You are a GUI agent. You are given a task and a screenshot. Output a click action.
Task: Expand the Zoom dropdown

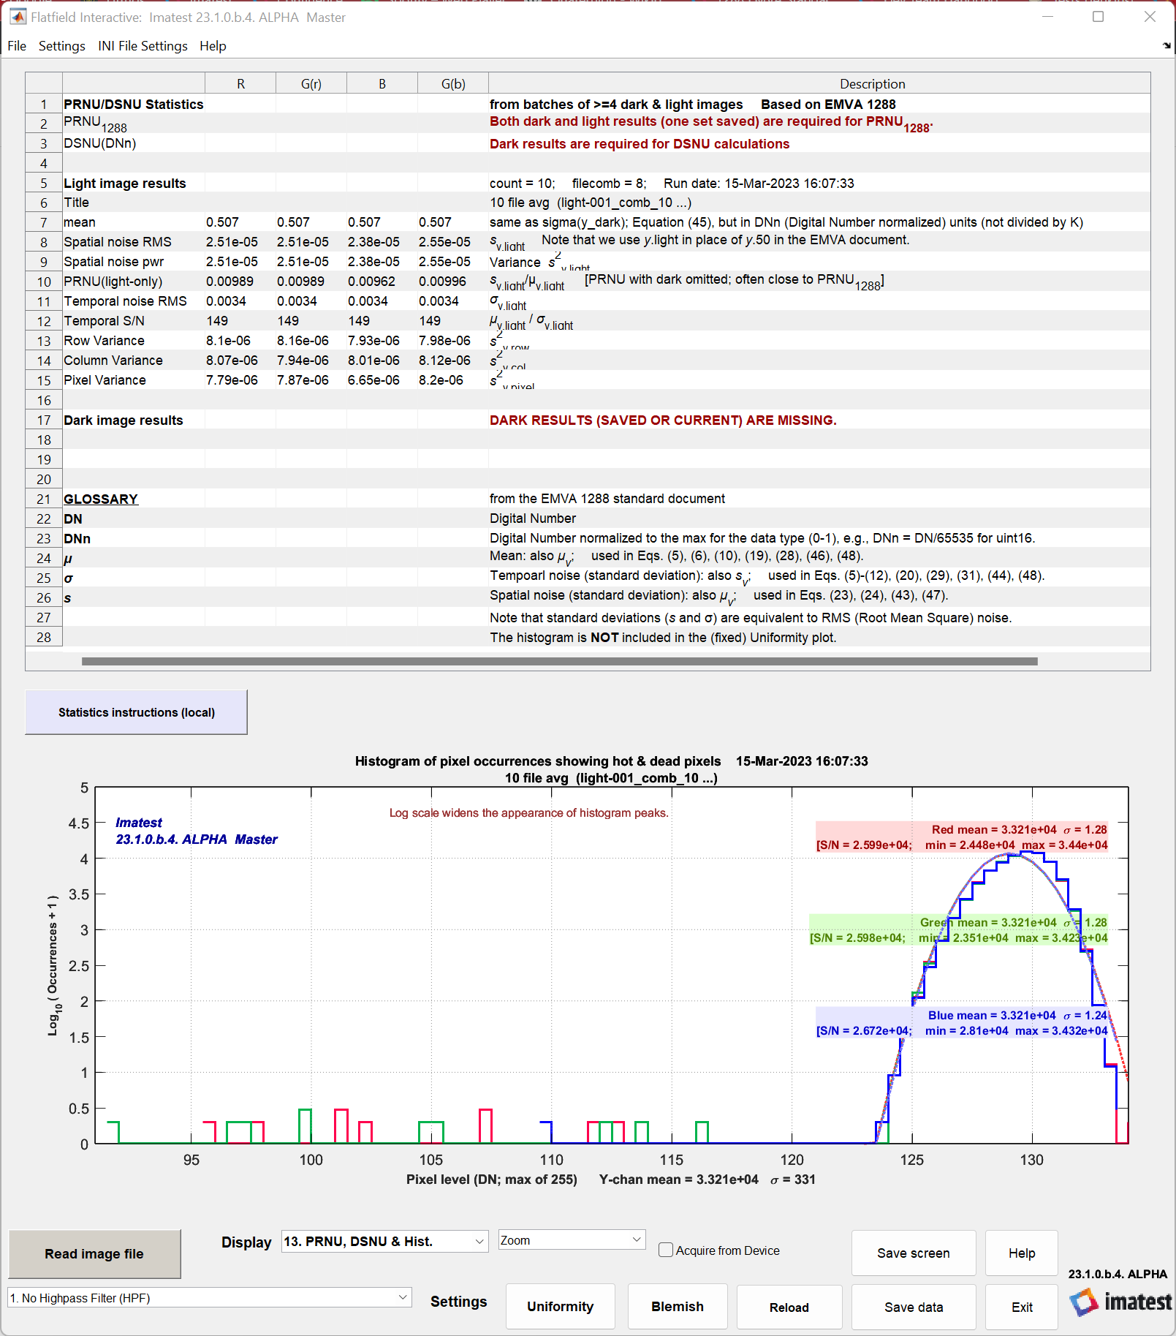572,1240
